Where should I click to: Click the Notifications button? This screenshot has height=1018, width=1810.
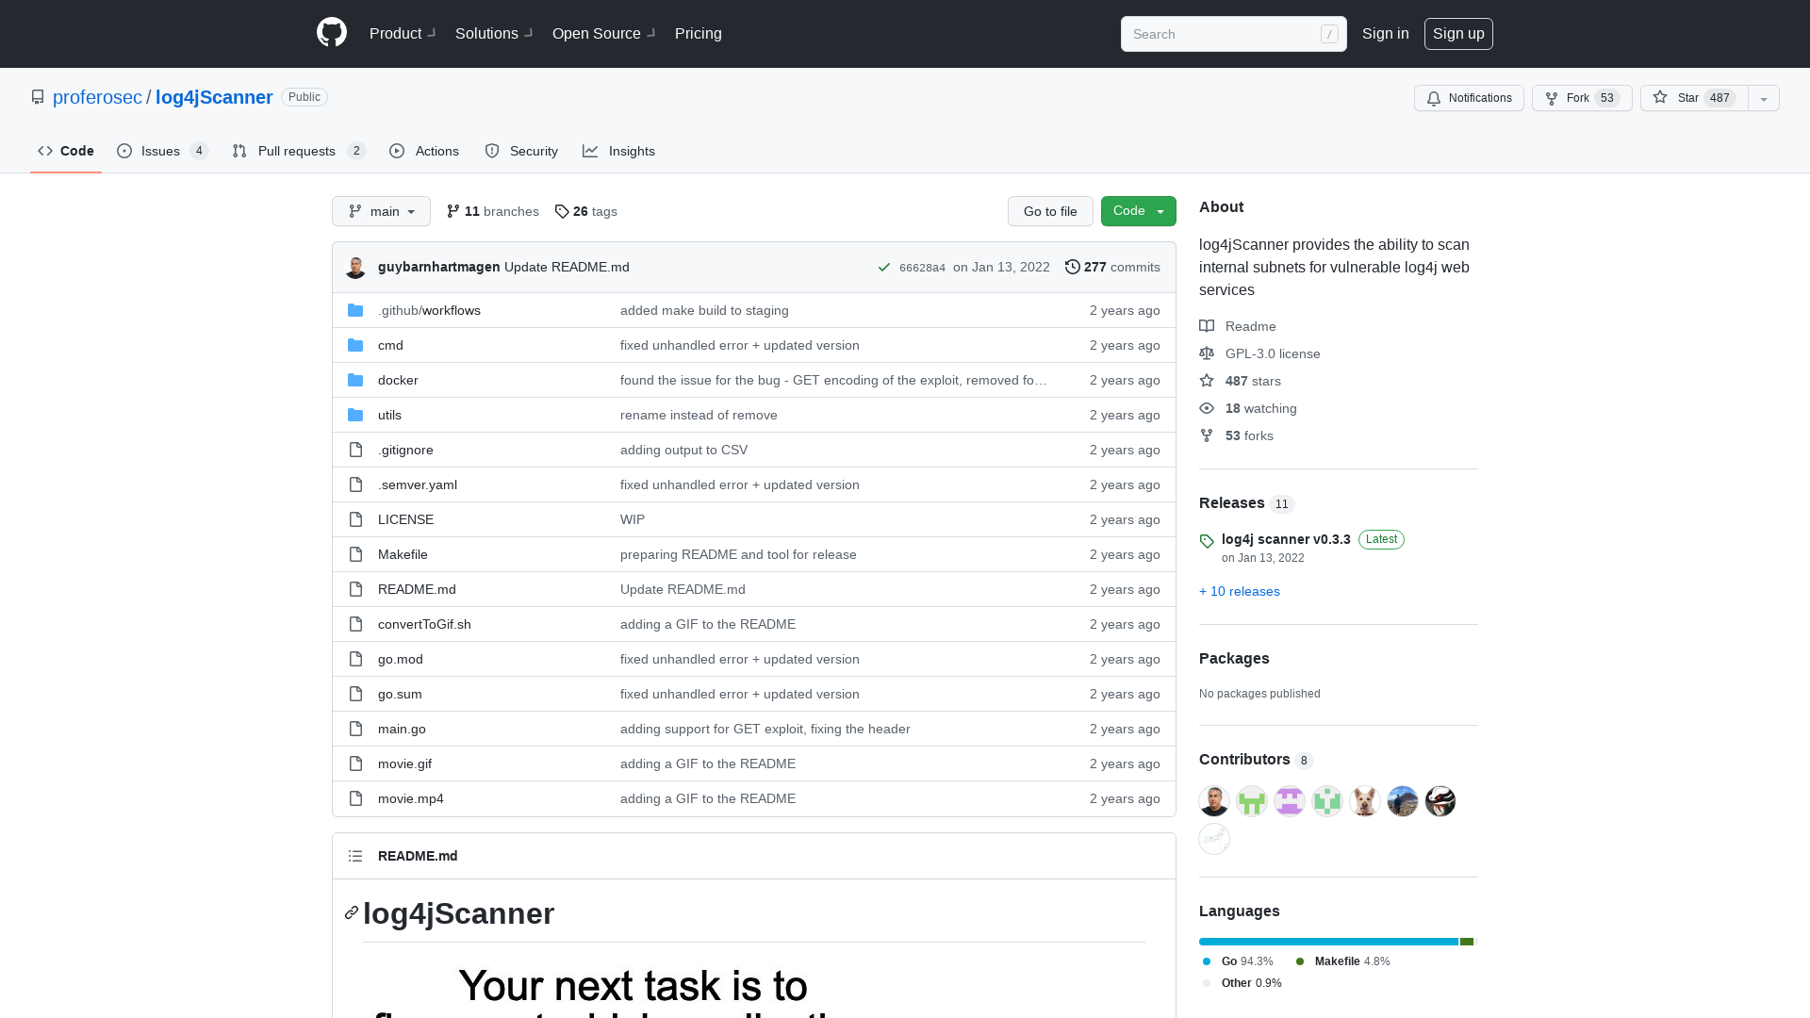click(1469, 98)
